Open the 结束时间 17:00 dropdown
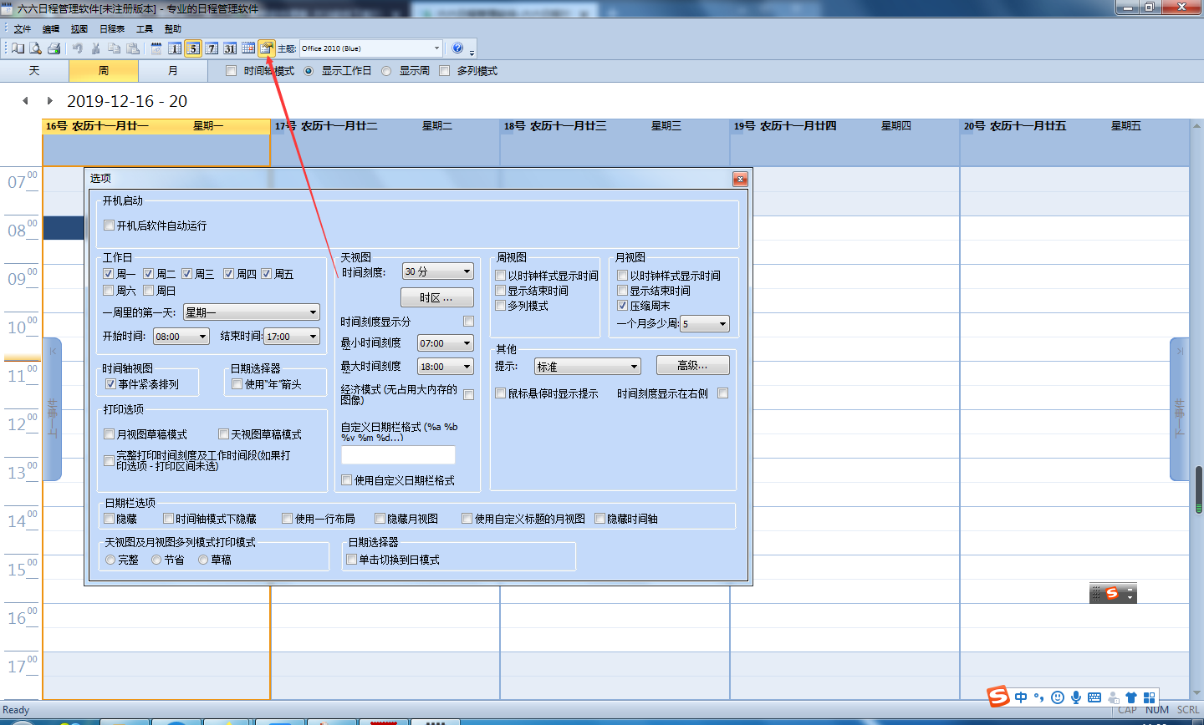Viewport: 1204px width, 725px height. [x=292, y=337]
